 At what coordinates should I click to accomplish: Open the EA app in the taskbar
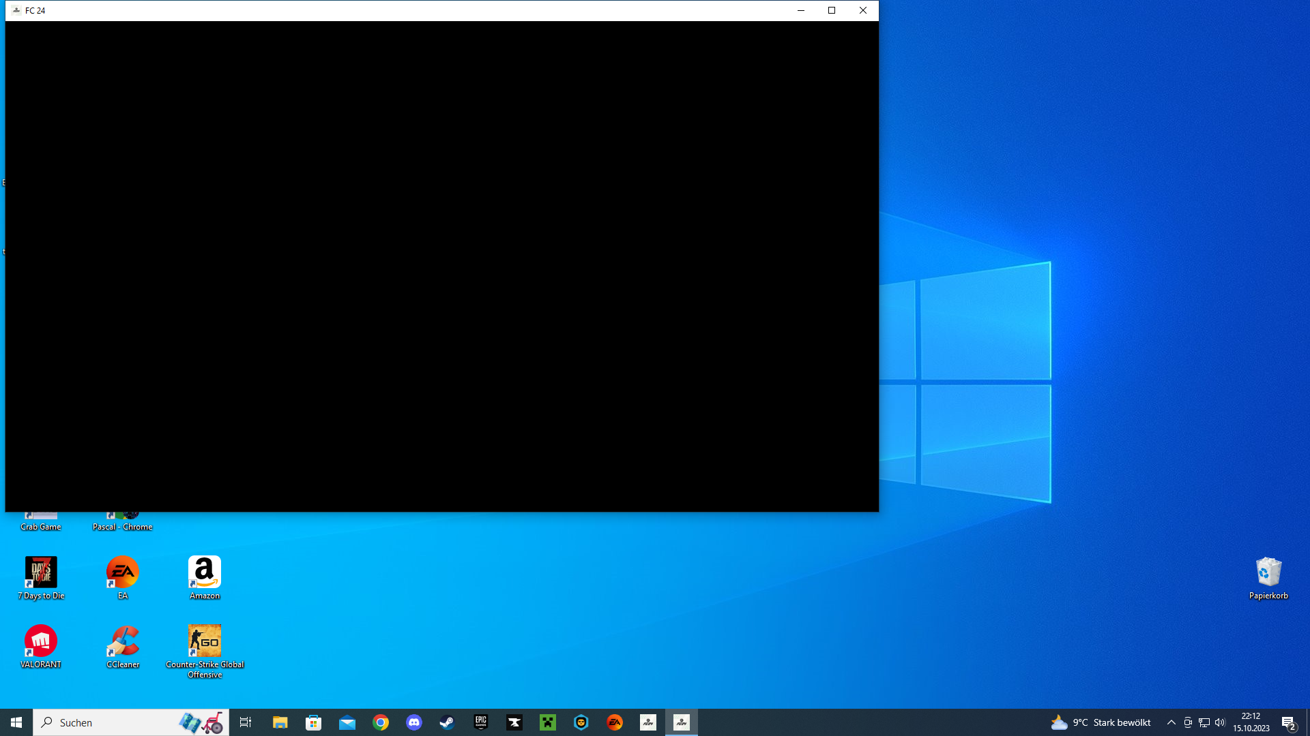click(x=615, y=722)
